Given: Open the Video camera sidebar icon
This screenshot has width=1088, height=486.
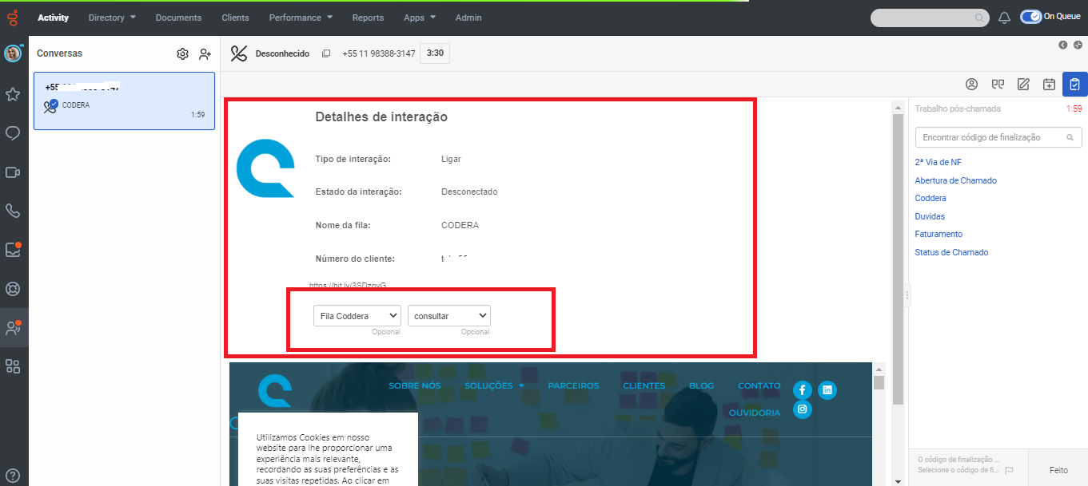Looking at the screenshot, I should point(13,172).
